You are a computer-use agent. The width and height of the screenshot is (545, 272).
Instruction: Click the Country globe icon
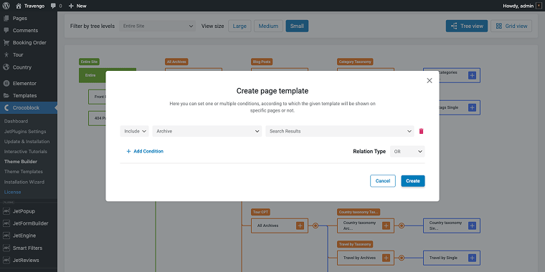click(x=6, y=67)
